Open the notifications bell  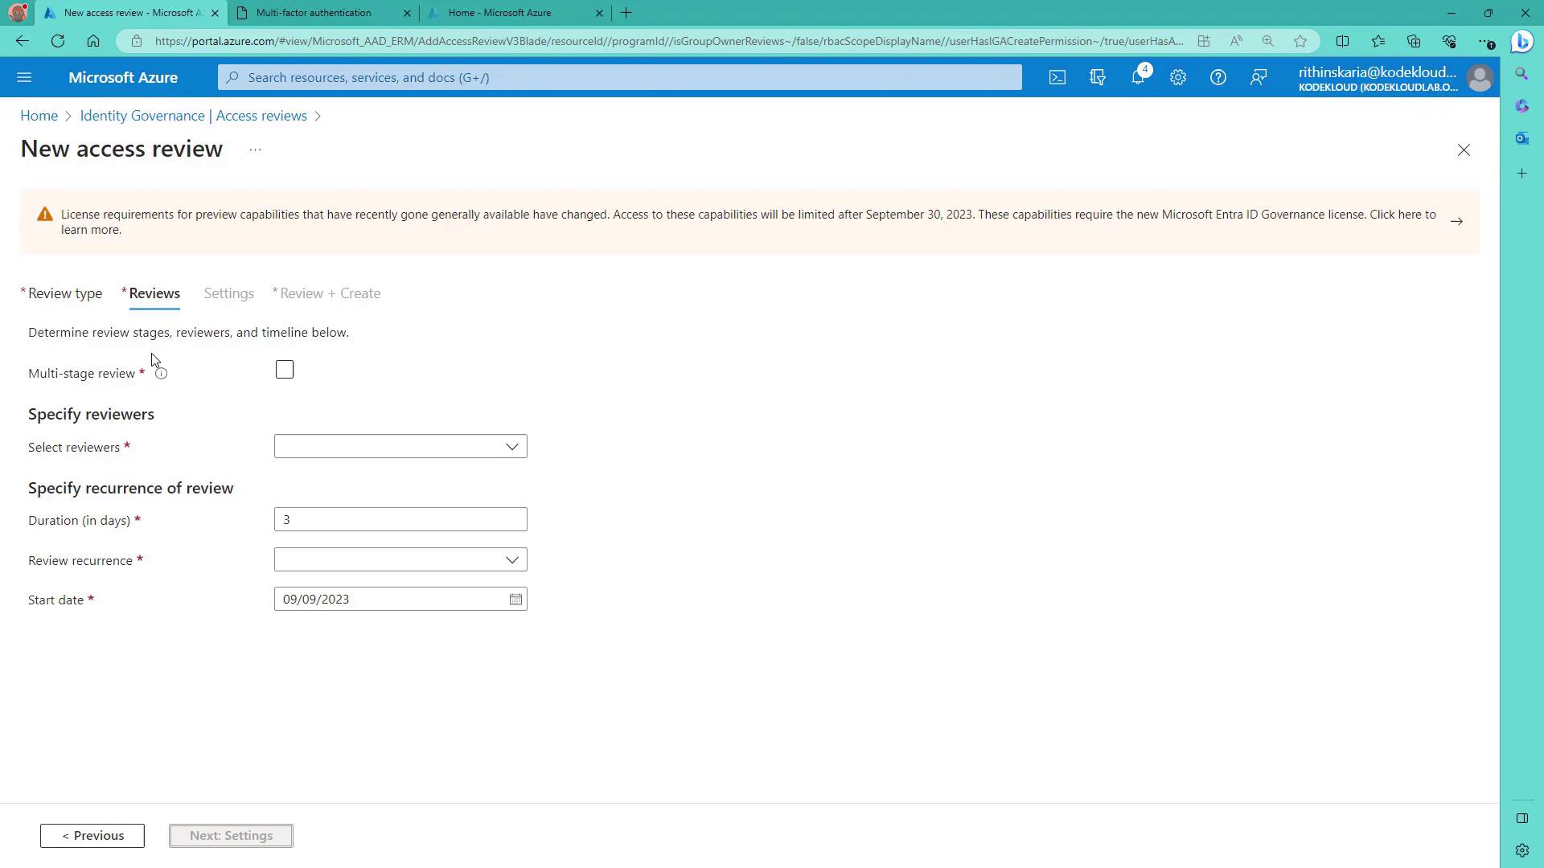point(1137,77)
